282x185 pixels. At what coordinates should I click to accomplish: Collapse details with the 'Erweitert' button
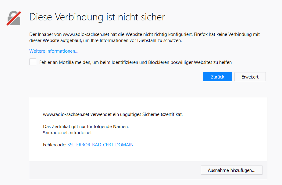coord(250,77)
